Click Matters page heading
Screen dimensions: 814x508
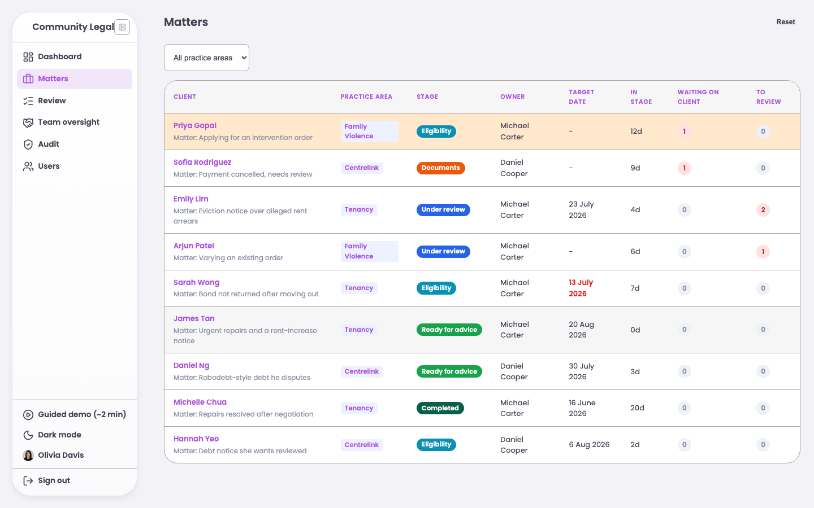tap(186, 22)
